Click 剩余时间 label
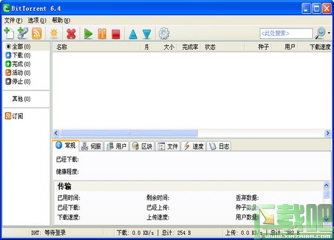334x240 pixels. [158, 198]
